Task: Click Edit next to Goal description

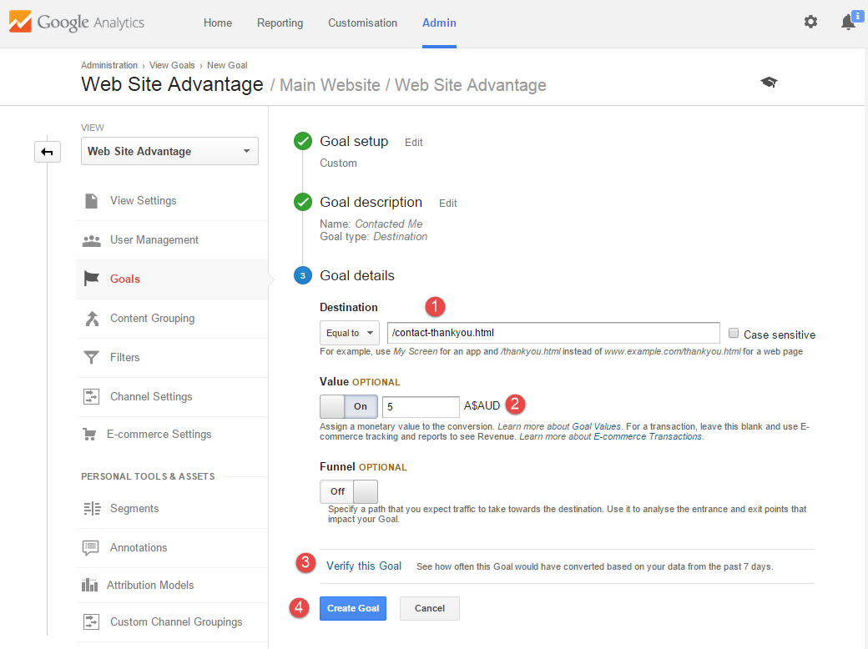Action: tap(448, 203)
